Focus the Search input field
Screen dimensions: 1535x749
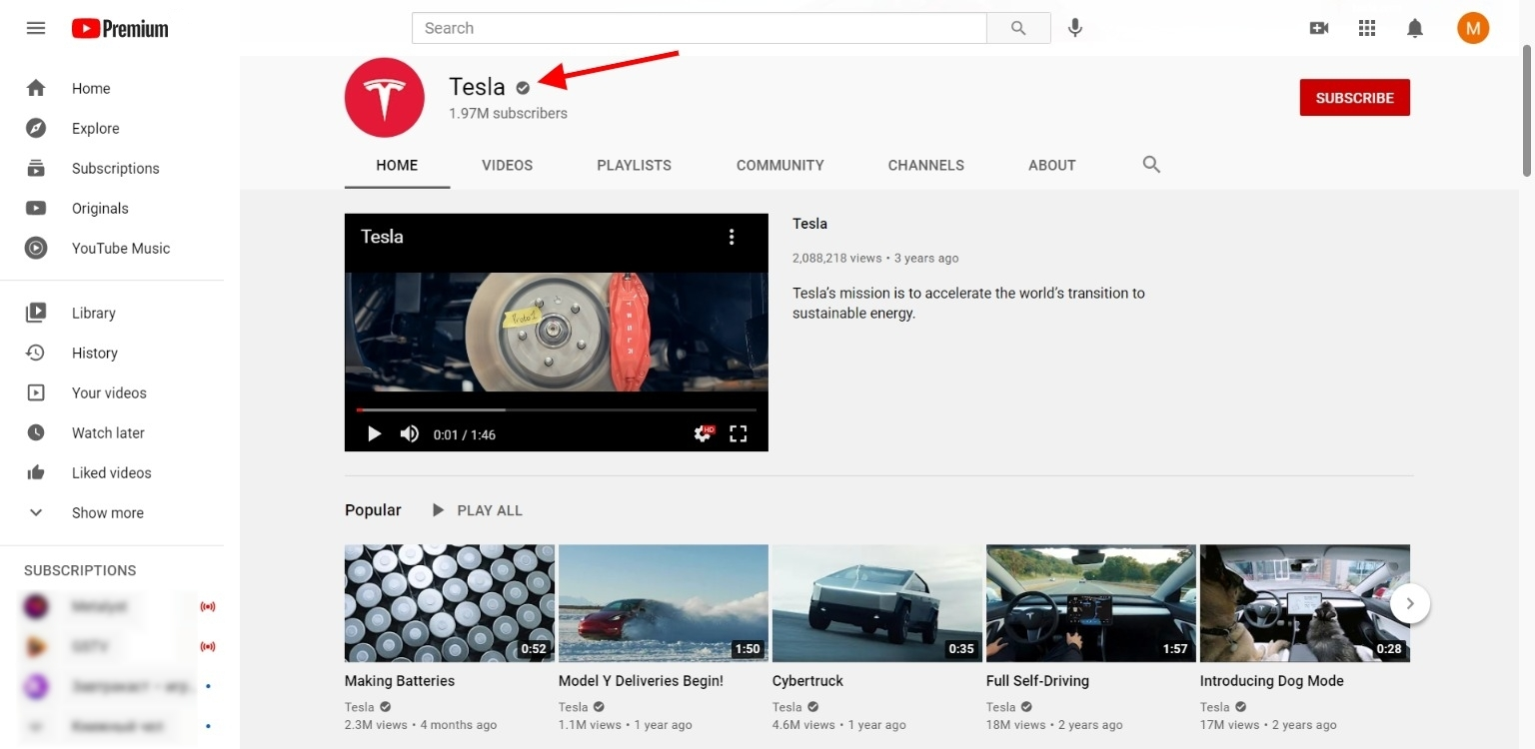click(700, 28)
